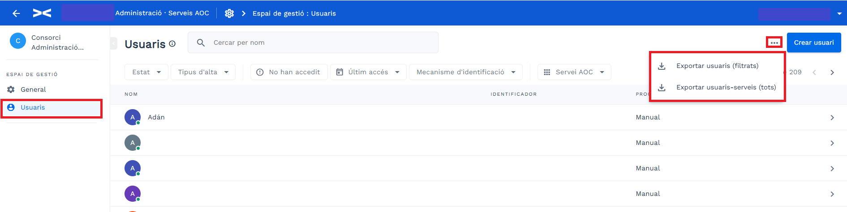The image size is (847, 212).
Task: Click the back arrow in header
Action: [x=16, y=13]
